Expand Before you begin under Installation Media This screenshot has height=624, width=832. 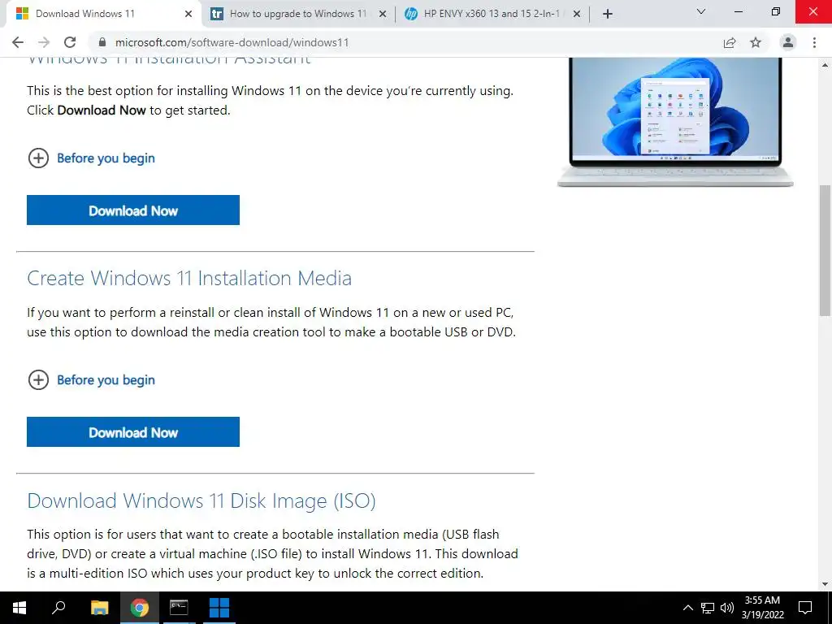pyautogui.click(x=91, y=380)
